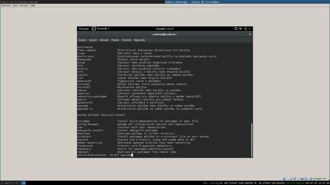Open the terminal Zobrazit menu
The image size is (330, 185).
[x=104, y=40]
